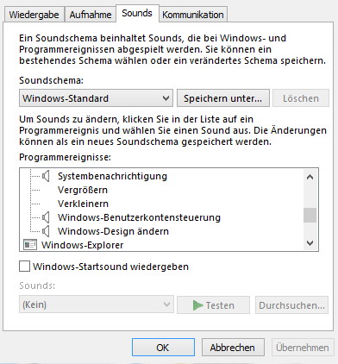The image size is (338, 364).
Task: Click the speaker icon beside Windows-Benutzerkontensteuerung
Action: tap(46, 217)
